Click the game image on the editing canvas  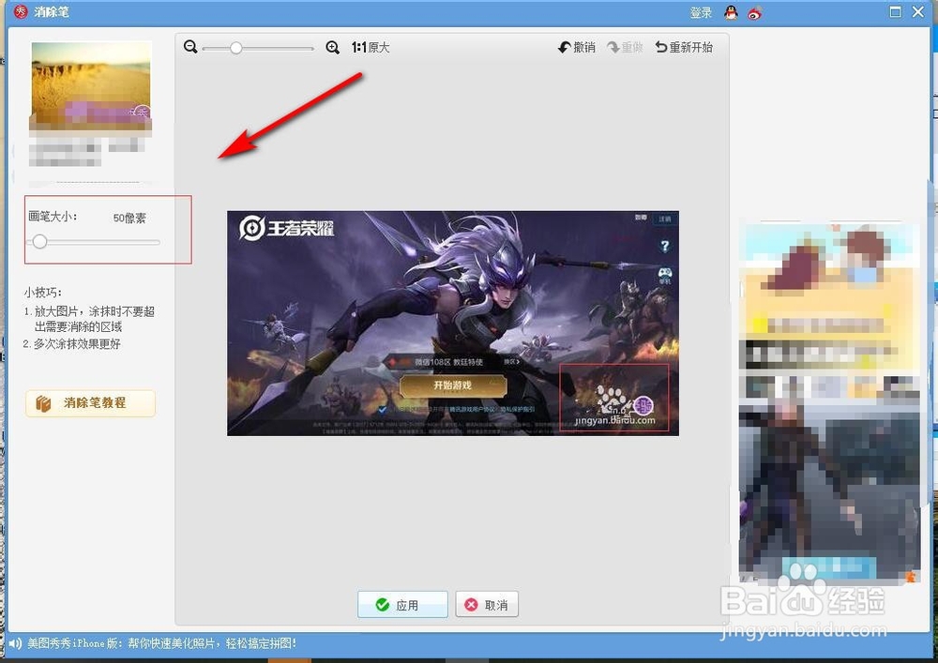click(x=453, y=323)
